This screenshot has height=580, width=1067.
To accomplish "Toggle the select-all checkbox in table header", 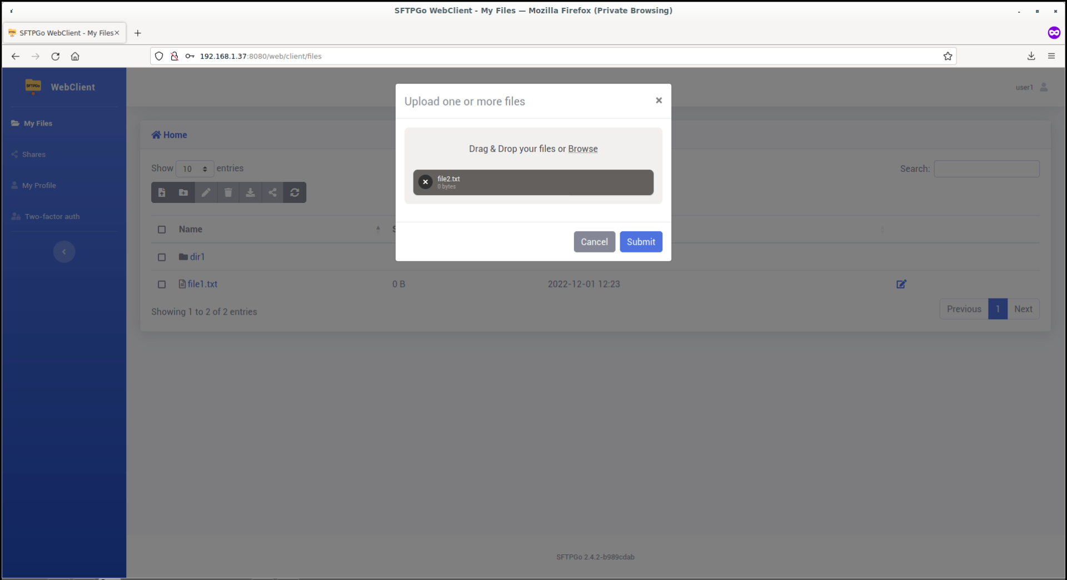I will tap(162, 229).
